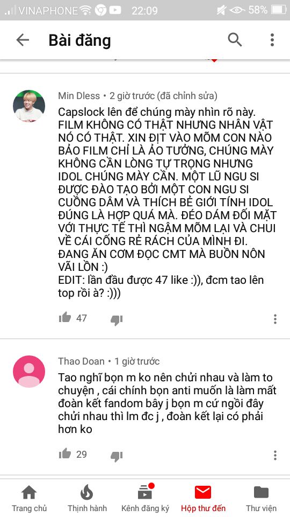Like Thao Doan's comment
The image size is (290, 517).
65,453
